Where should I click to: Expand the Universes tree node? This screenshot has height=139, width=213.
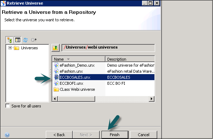(10, 48)
